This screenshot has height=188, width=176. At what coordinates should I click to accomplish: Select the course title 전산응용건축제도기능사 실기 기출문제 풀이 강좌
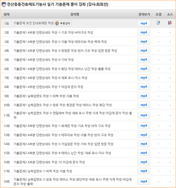[46, 5]
